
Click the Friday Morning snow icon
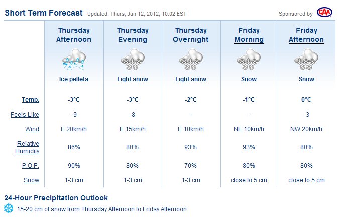point(249,60)
